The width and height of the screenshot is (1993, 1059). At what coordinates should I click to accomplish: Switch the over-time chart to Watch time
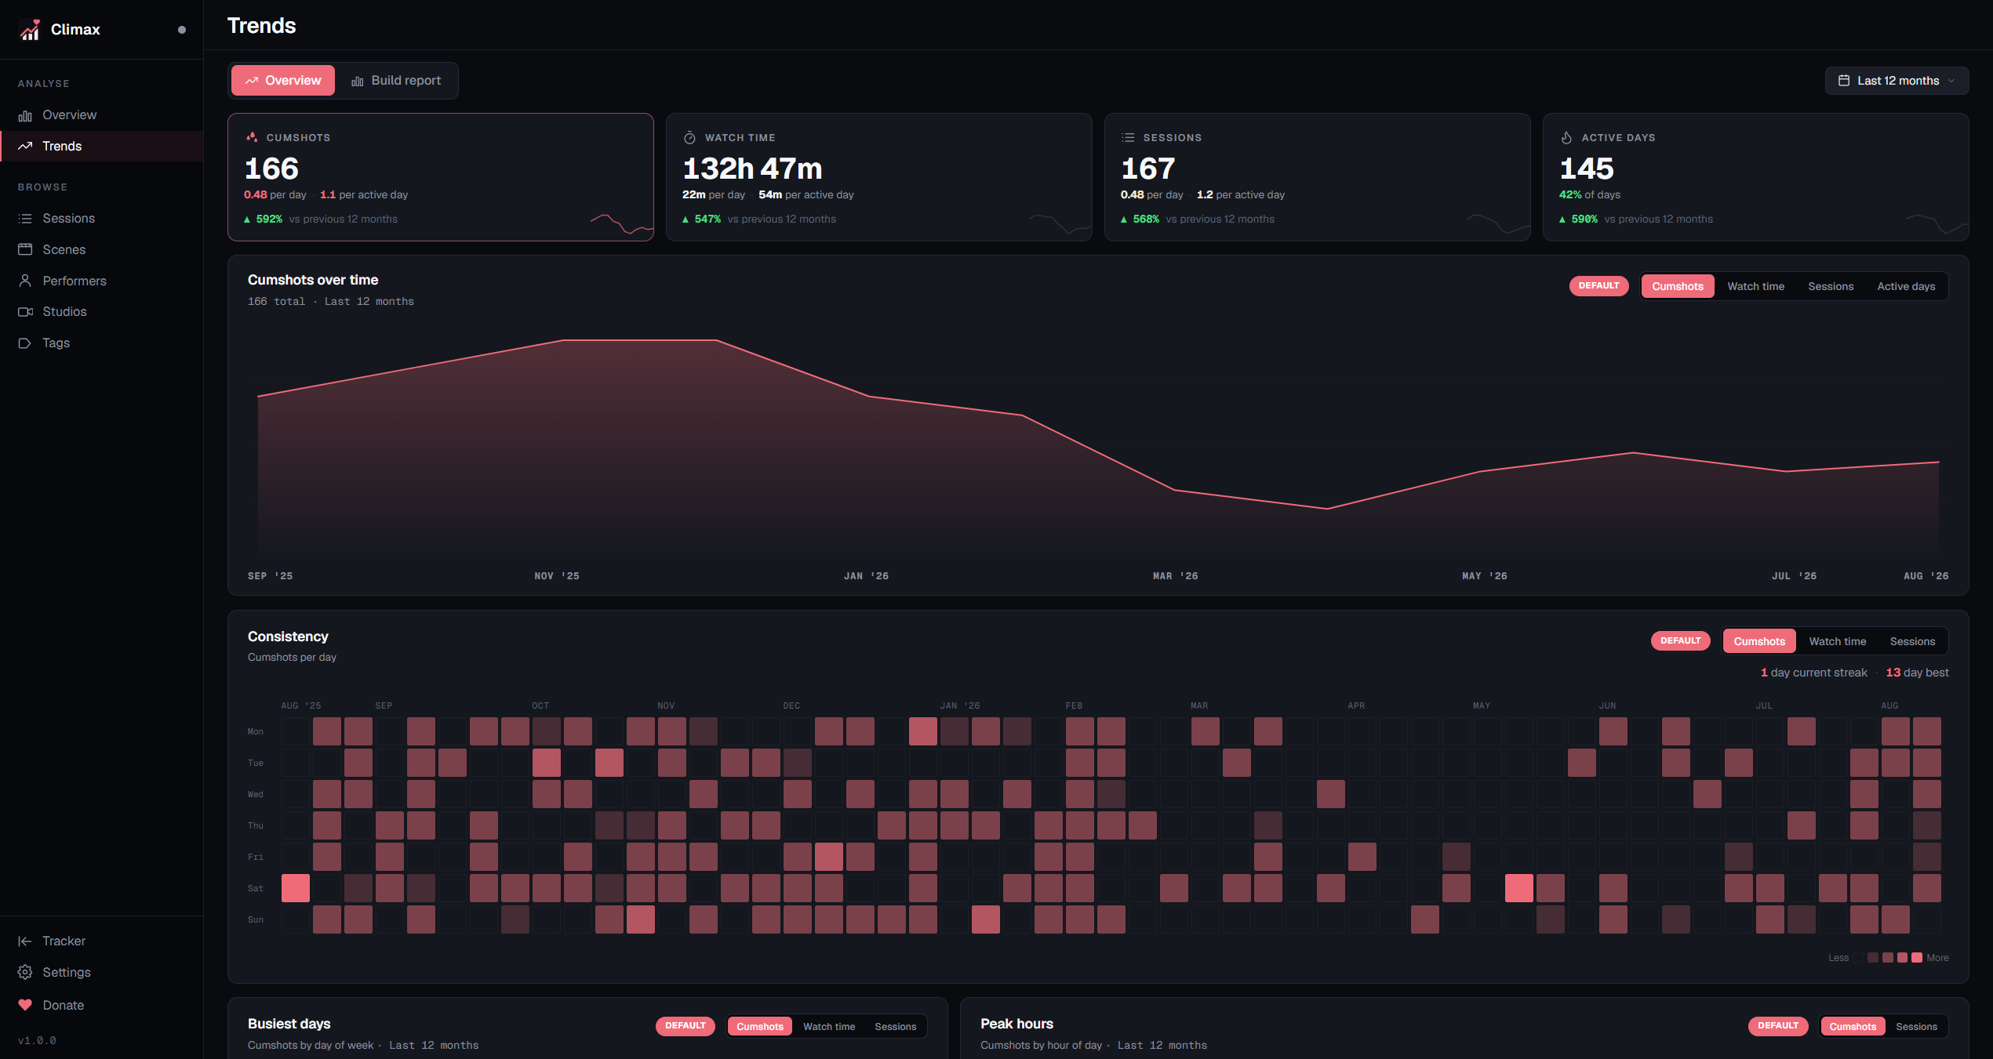[1755, 286]
